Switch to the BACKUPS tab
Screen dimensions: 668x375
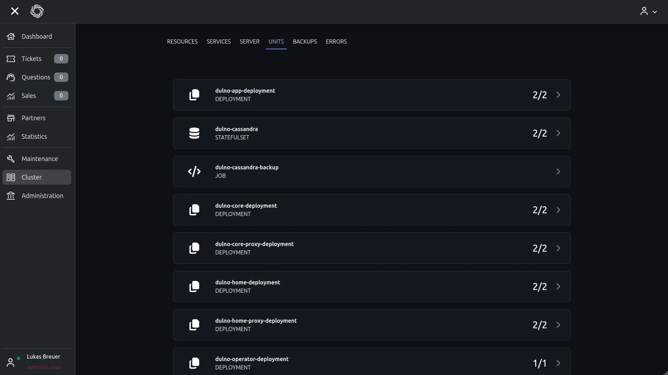tap(305, 41)
